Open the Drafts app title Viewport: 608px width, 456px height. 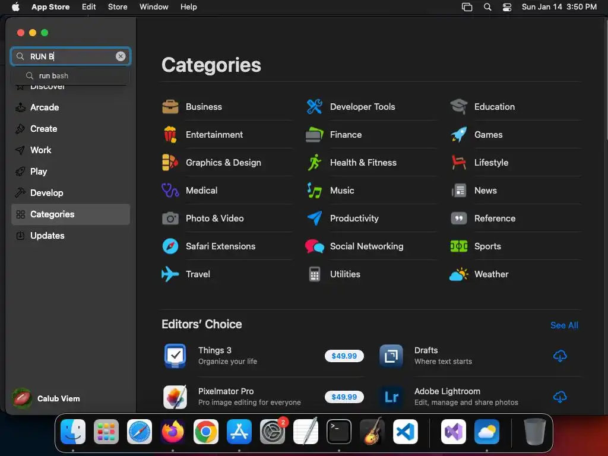426,350
